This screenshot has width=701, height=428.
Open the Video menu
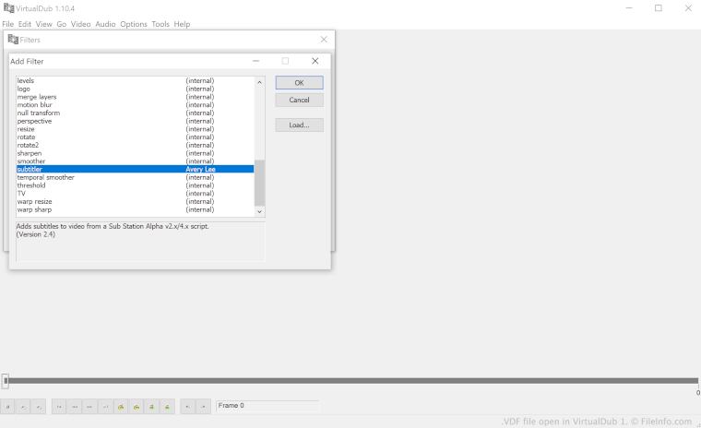(81, 24)
